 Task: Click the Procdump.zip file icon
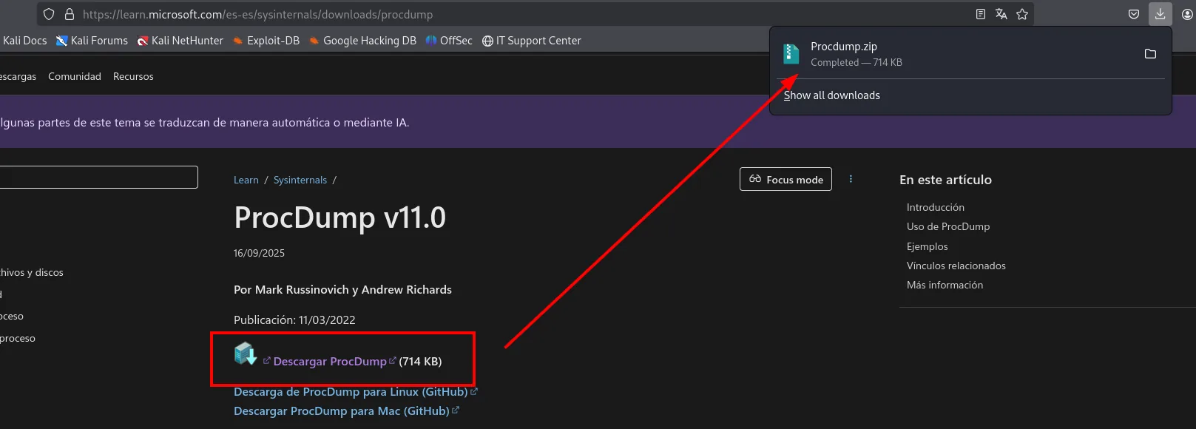pos(791,53)
